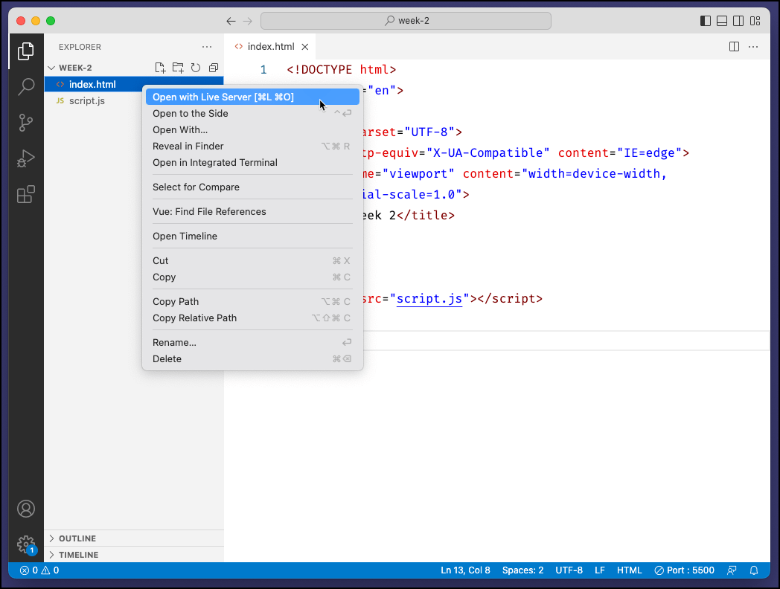This screenshot has width=780, height=589.
Task: Change indentation via Spaces: 2
Action: coord(522,570)
